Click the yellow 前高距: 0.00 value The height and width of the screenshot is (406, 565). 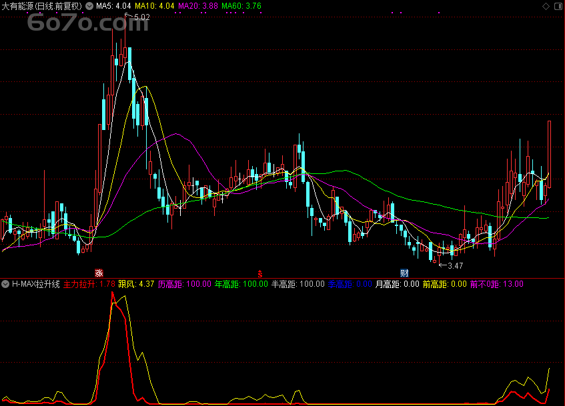point(444,284)
